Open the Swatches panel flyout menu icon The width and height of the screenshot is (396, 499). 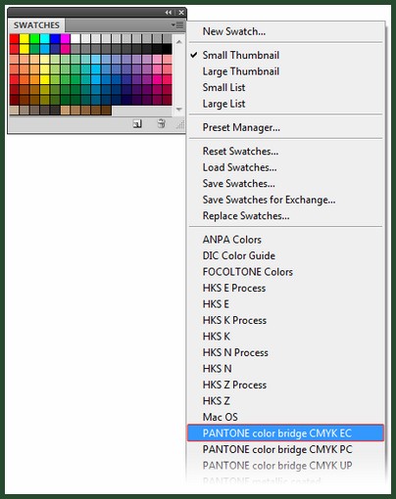(x=177, y=25)
